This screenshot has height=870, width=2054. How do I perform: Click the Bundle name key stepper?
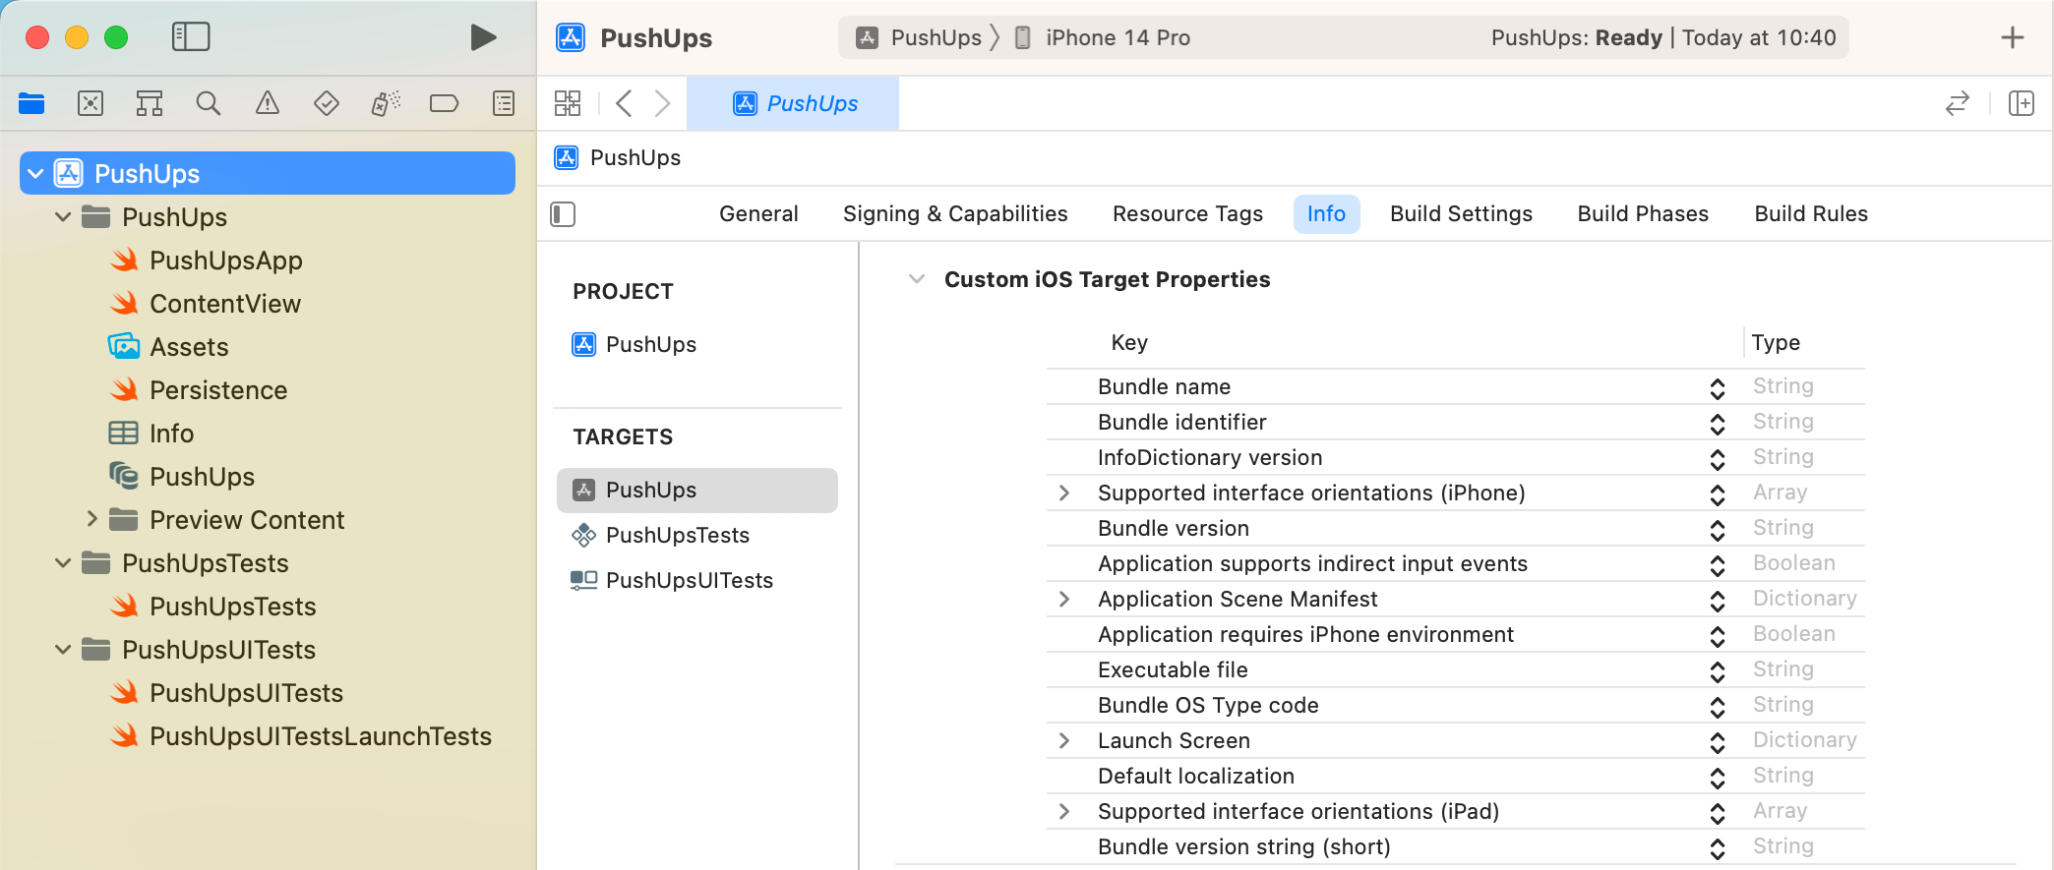1717,387
